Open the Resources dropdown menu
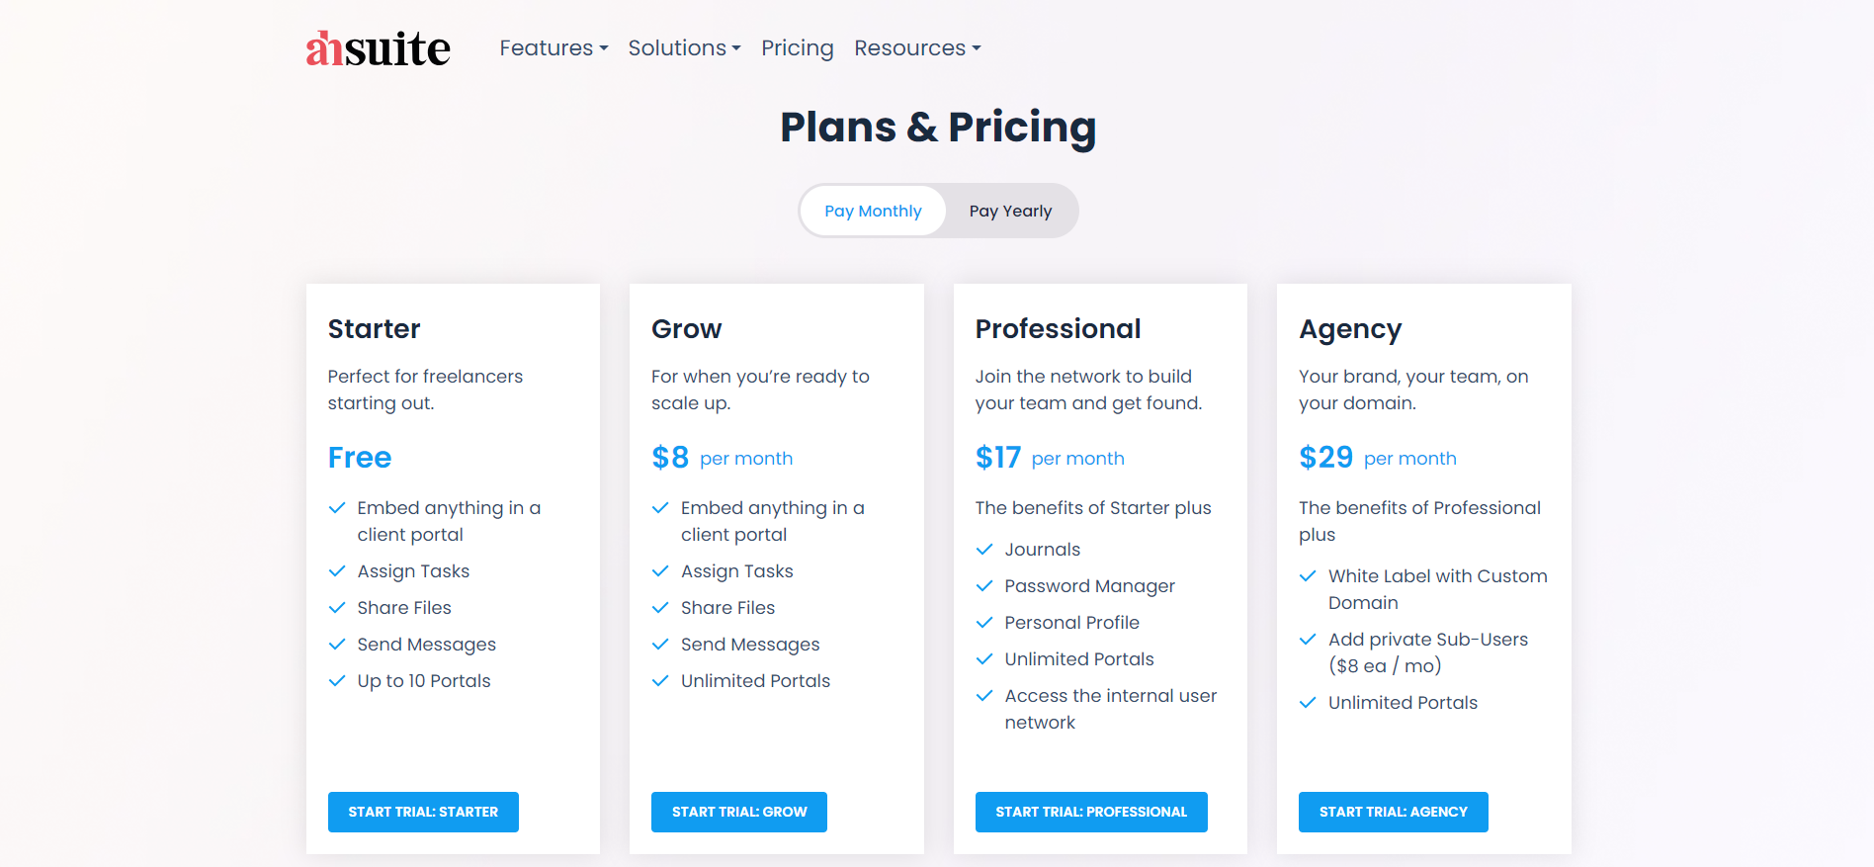1874x867 pixels. [915, 47]
